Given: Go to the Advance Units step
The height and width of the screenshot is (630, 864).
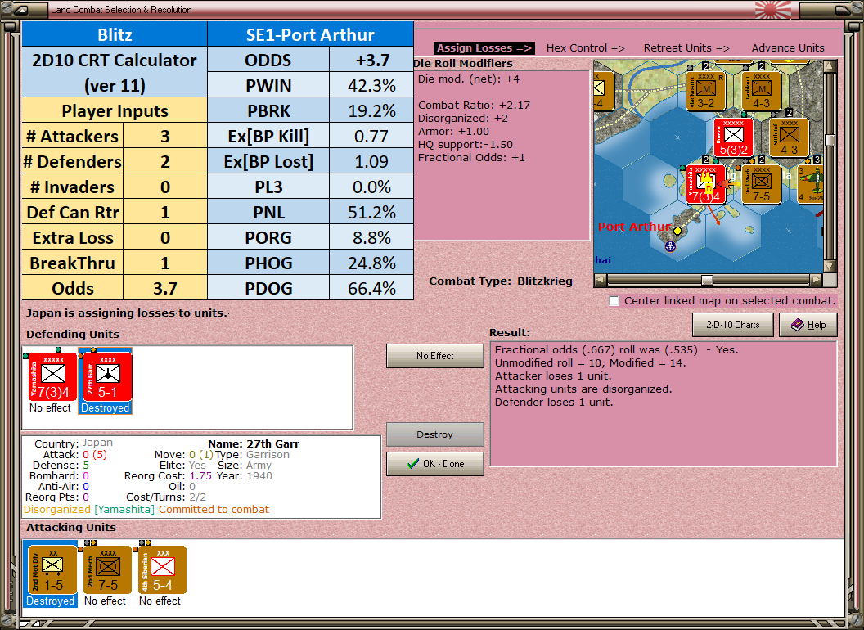Looking at the screenshot, I should (x=788, y=48).
